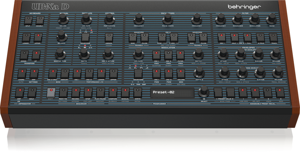300x152 pixels.
Task: Click the transpose DOWN button
Action: [24, 55]
